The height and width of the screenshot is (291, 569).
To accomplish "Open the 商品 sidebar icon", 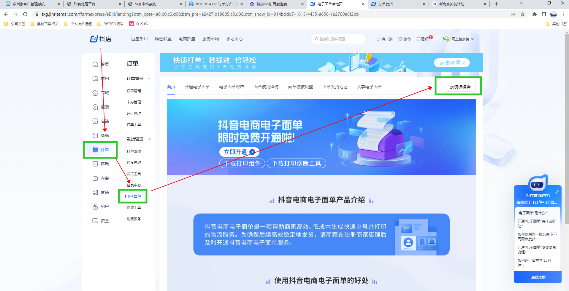I will point(95,135).
